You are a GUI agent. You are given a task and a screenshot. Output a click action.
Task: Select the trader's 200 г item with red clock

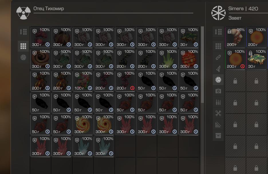click(x=125, y=81)
